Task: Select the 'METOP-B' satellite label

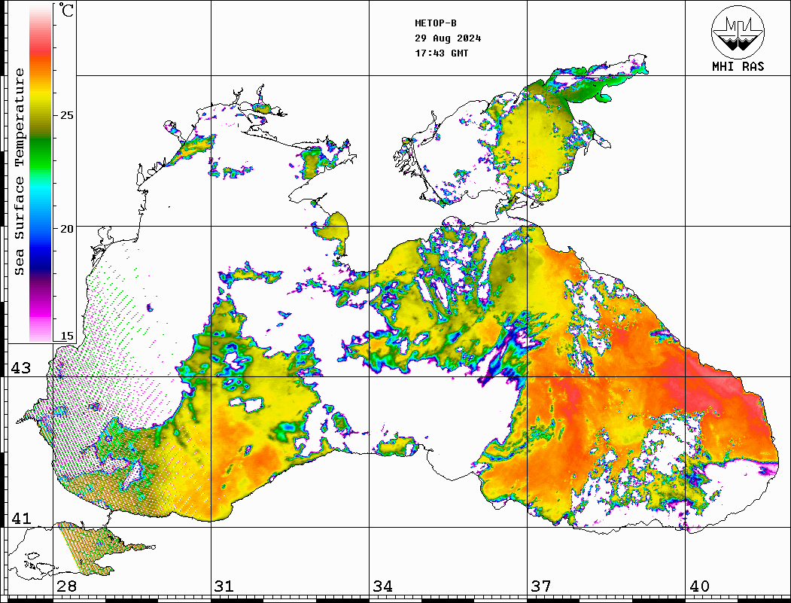Action: pyautogui.click(x=436, y=23)
